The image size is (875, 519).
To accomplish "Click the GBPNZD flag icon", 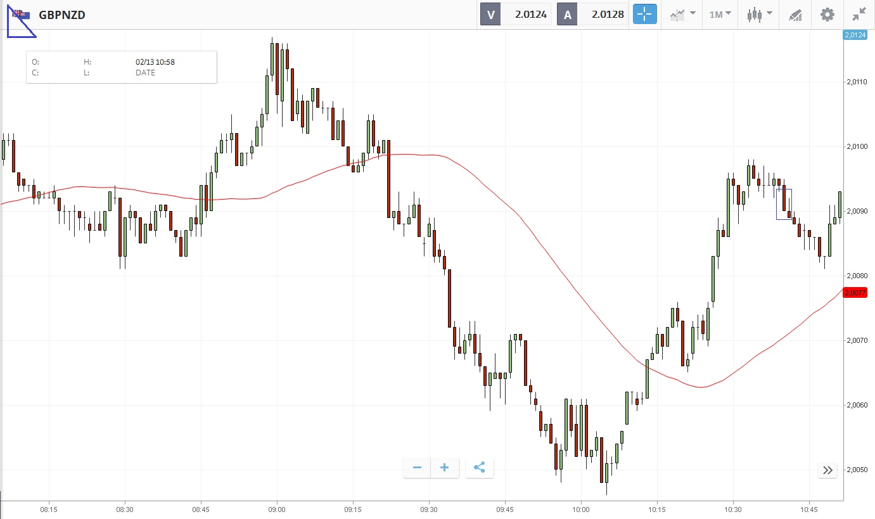I will [x=21, y=15].
